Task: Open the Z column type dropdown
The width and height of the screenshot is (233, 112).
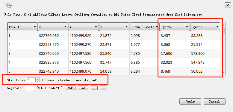Action: (114, 27)
